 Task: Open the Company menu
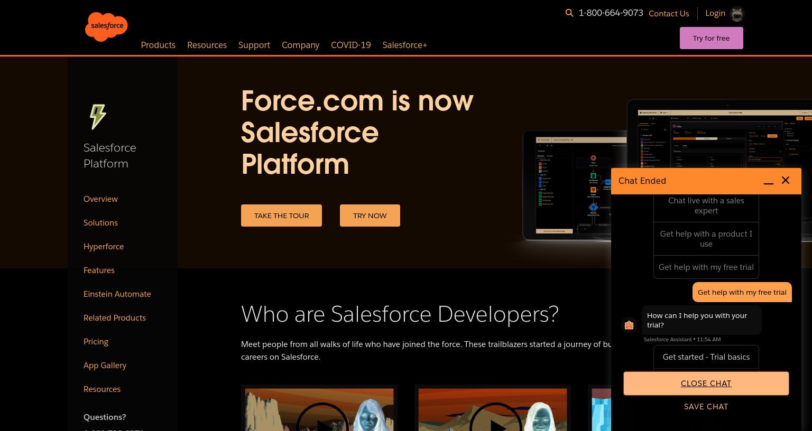(300, 45)
